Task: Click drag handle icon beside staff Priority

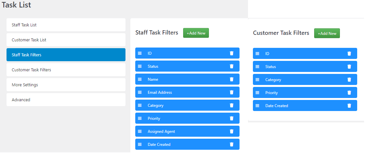Action: click(140, 118)
